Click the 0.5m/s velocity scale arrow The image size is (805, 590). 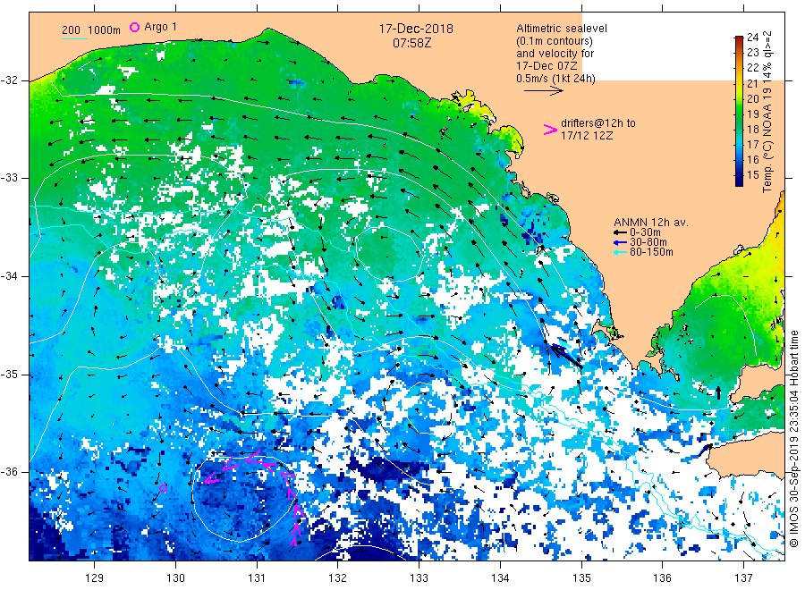point(544,91)
